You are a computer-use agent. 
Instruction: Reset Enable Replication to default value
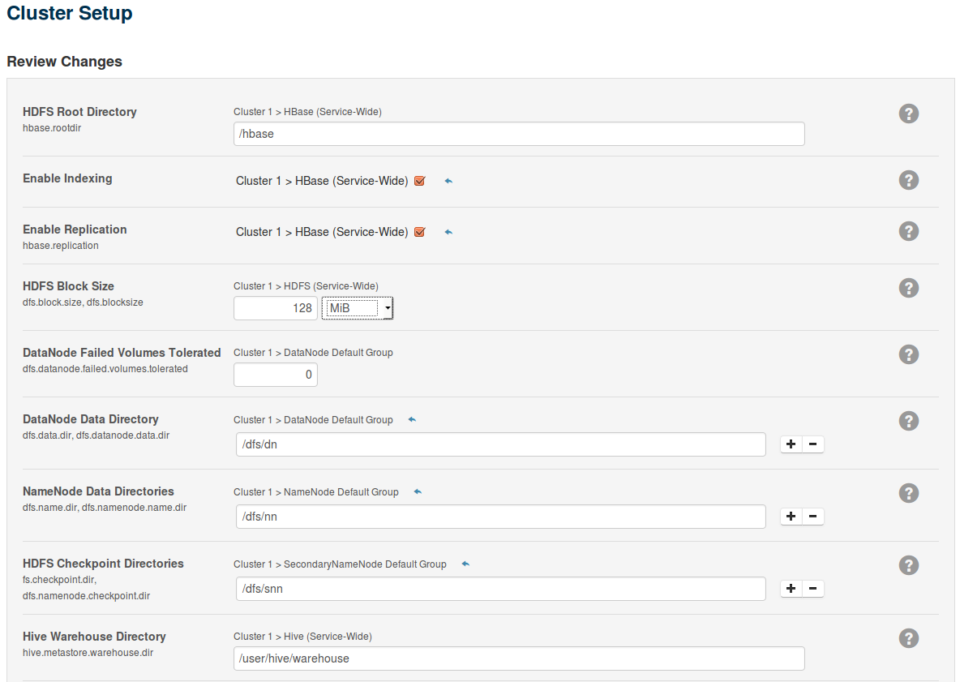[x=448, y=232]
